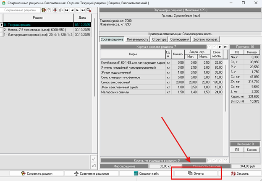Click premix row 'Ca, г'

245,62
